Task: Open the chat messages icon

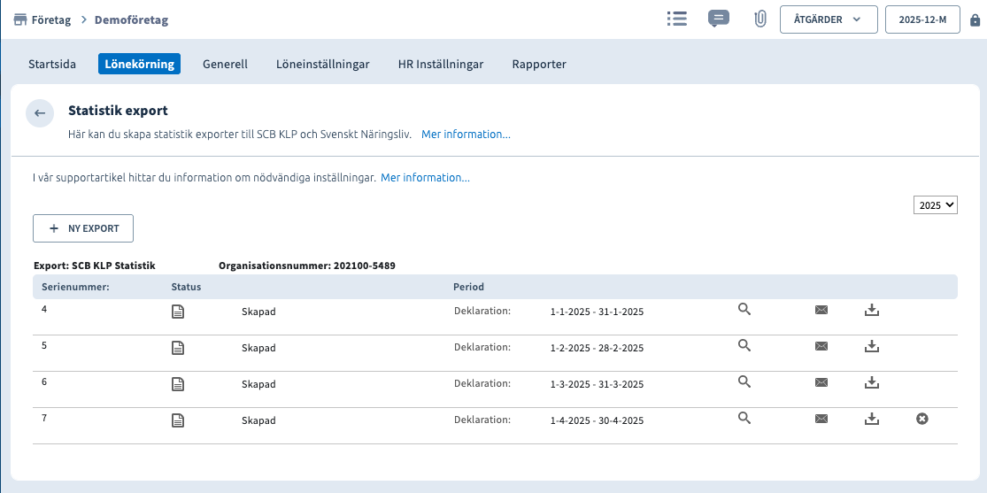Action: tap(719, 19)
